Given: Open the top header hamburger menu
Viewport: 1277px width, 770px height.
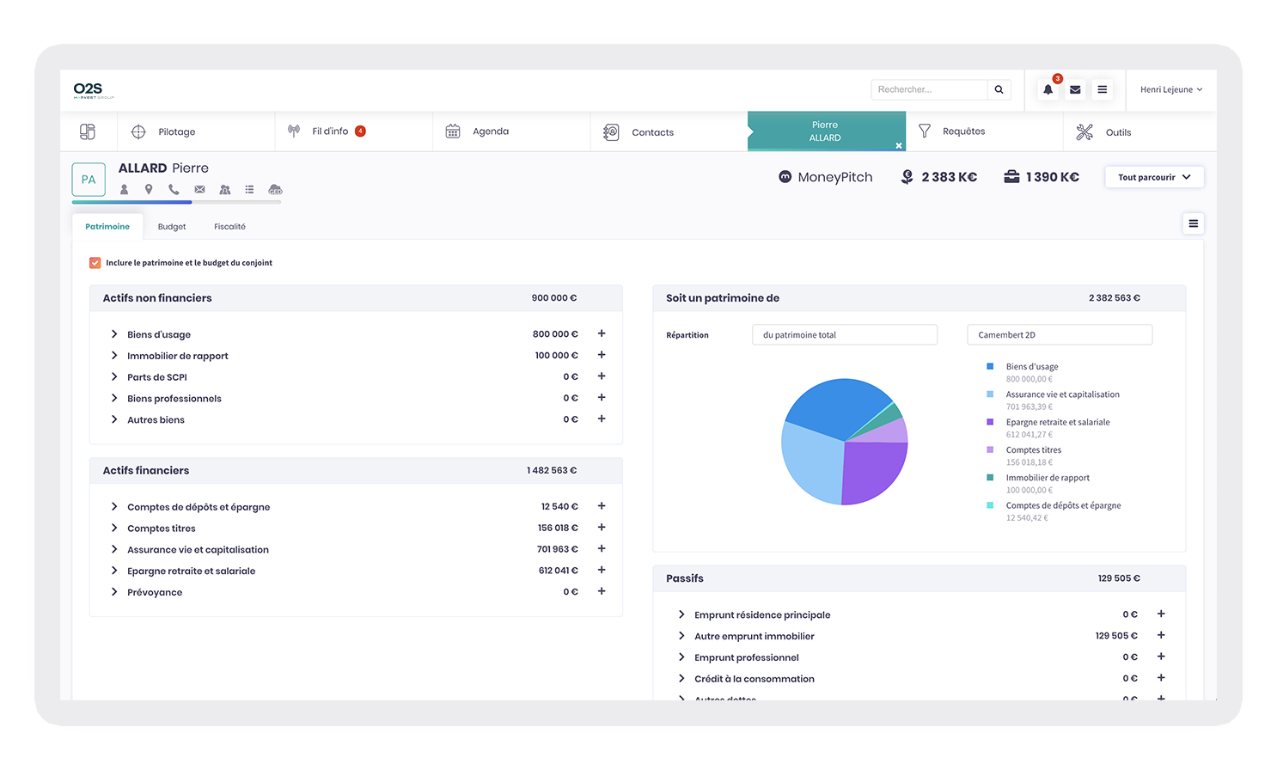Looking at the screenshot, I should [1102, 89].
